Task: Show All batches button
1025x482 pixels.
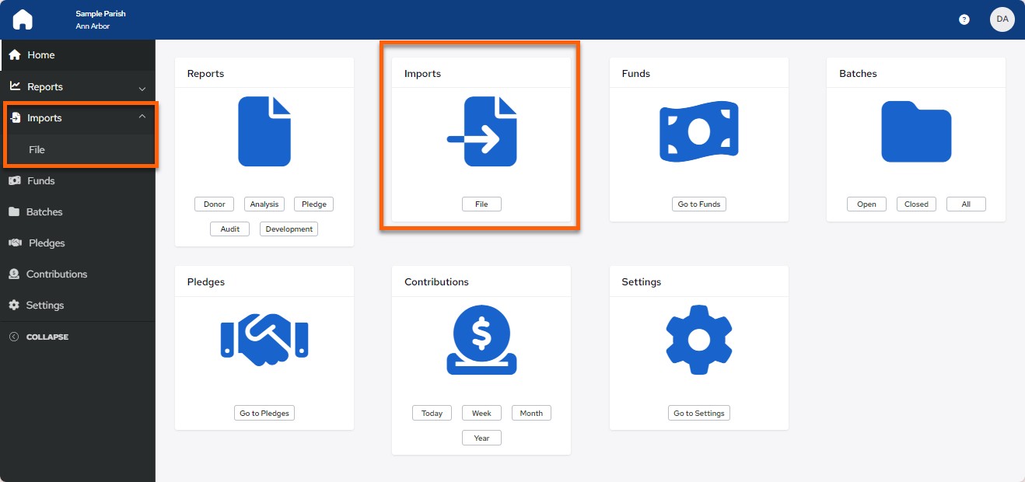Action: tap(966, 204)
